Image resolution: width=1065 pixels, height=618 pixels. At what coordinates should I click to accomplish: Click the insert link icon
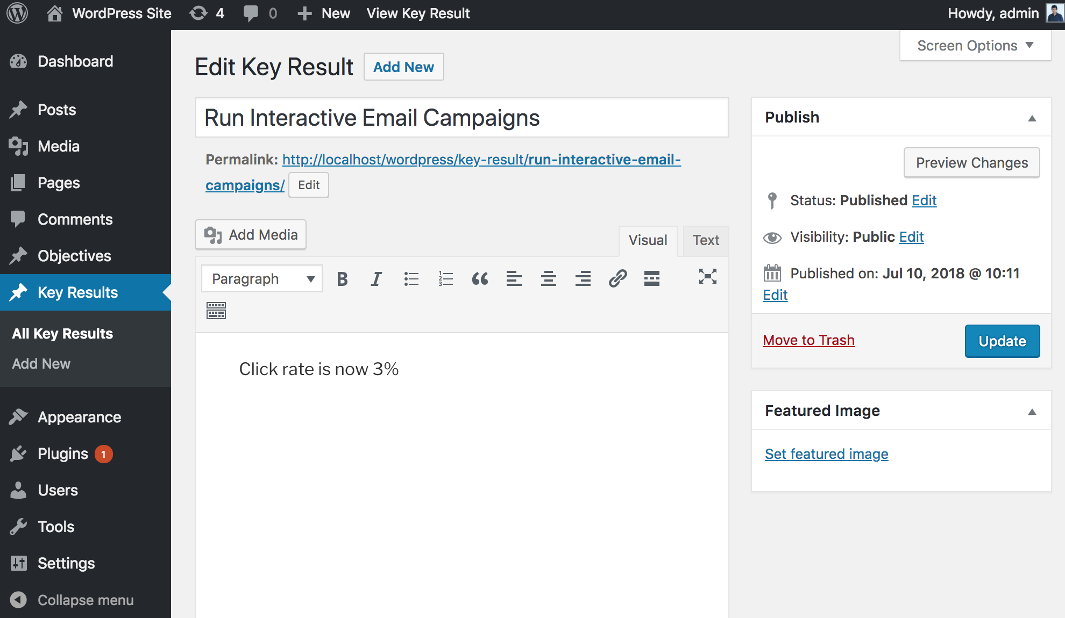point(617,278)
